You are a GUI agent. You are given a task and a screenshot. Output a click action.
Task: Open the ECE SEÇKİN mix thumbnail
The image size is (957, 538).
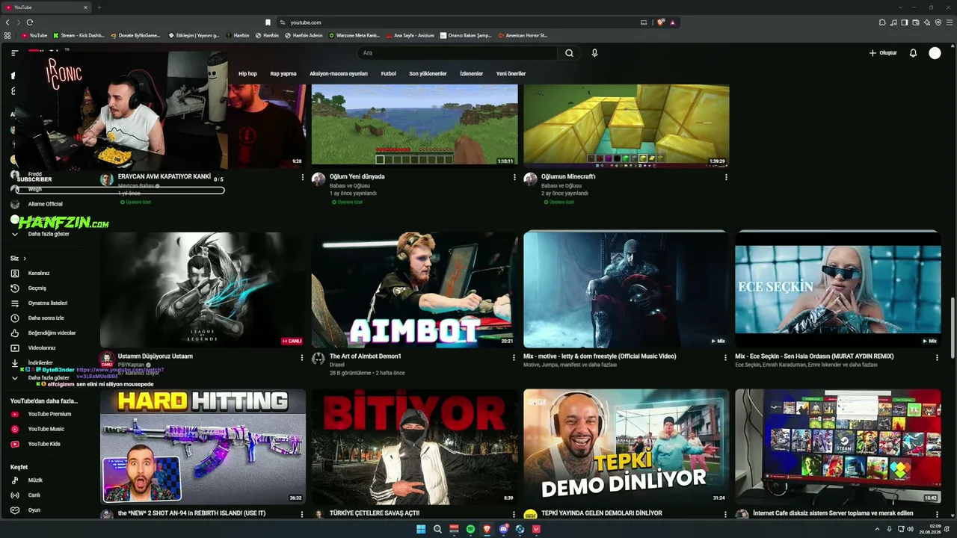coord(838,289)
